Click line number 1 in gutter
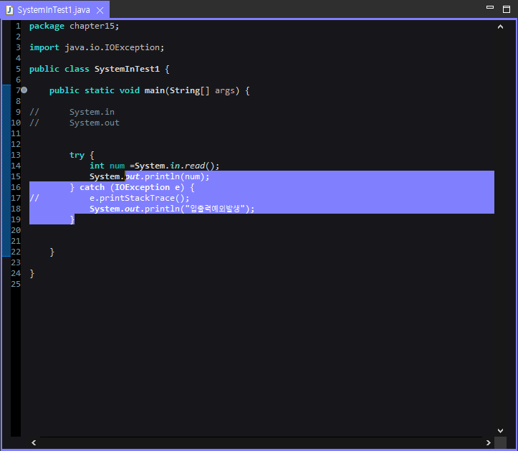518x451 pixels. click(18, 26)
